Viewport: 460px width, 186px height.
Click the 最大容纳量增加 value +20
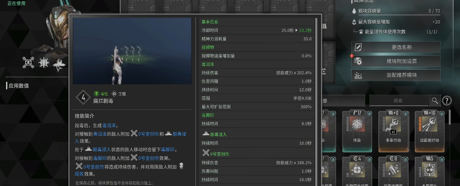coord(436,22)
